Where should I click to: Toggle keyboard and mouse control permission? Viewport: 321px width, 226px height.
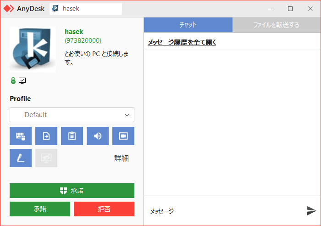pyautogui.click(x=21, y=136)
